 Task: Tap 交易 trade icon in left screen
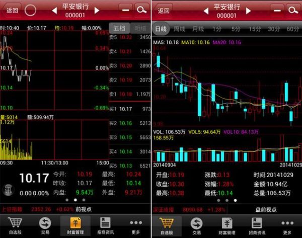point(45,225)
